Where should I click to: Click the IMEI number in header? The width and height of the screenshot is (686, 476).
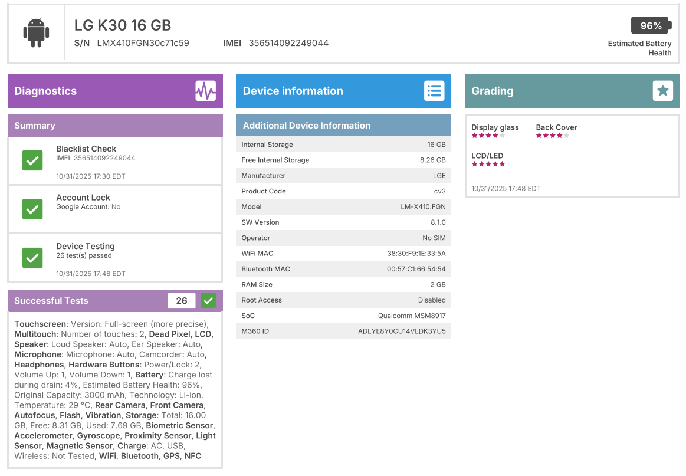point(288,43)
